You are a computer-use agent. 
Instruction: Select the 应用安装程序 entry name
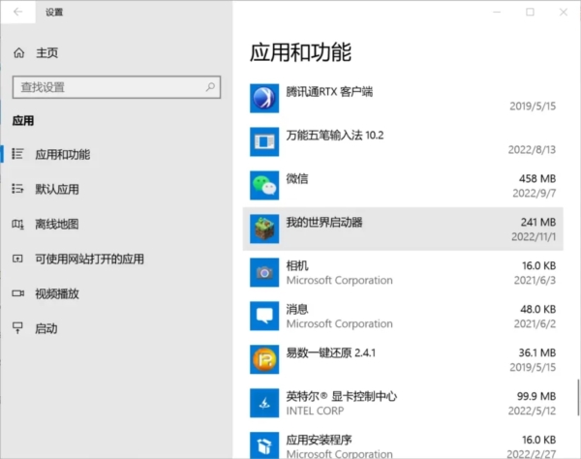(319, 440)
